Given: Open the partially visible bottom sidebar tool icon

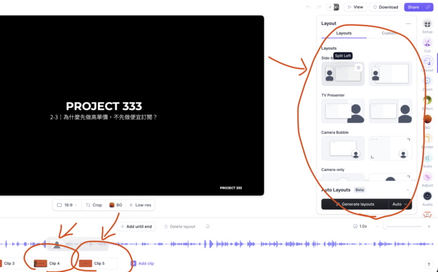Looking at the screenshot, I should click(427, 215).
